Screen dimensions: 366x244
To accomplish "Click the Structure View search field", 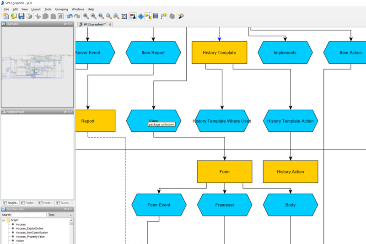I will 29,215.
